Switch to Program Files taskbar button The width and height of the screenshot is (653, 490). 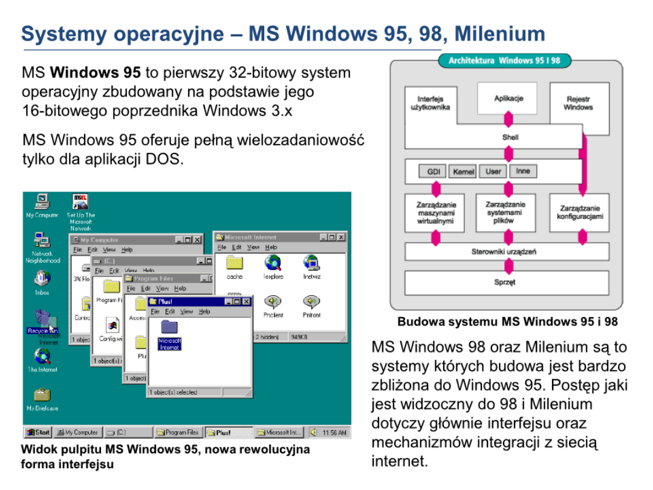click(178, 433)
